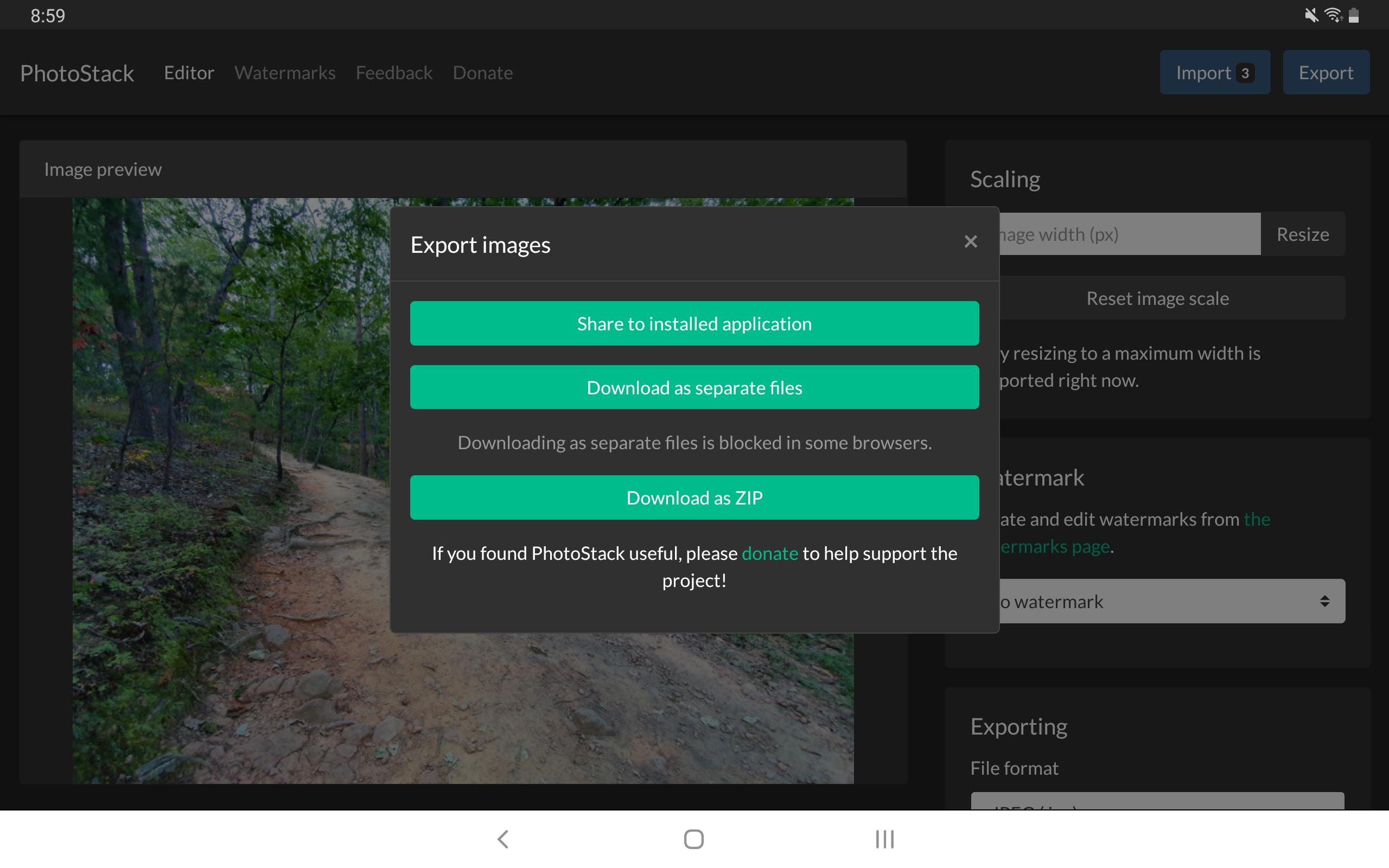Open the recent apps navigation icon
1389x868 pixels.
[884, 839]
